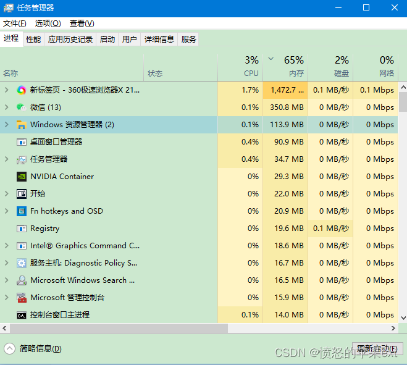Click the 360 browser process icon
The width and height of the screenshot is (407, 365).
[22, 90]
